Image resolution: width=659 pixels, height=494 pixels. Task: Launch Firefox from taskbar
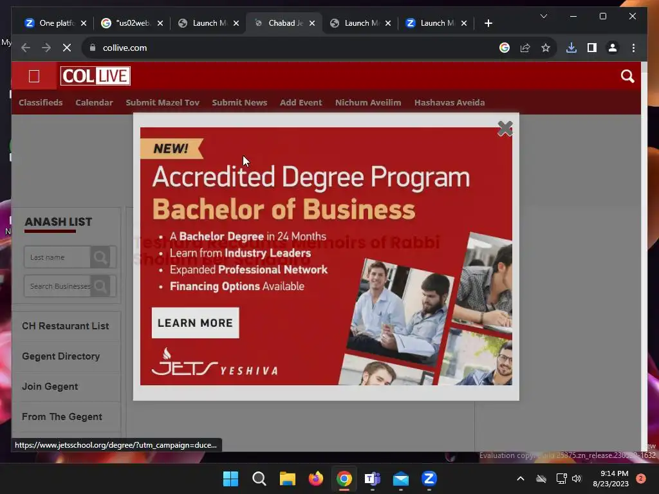[x=315, y=479]
